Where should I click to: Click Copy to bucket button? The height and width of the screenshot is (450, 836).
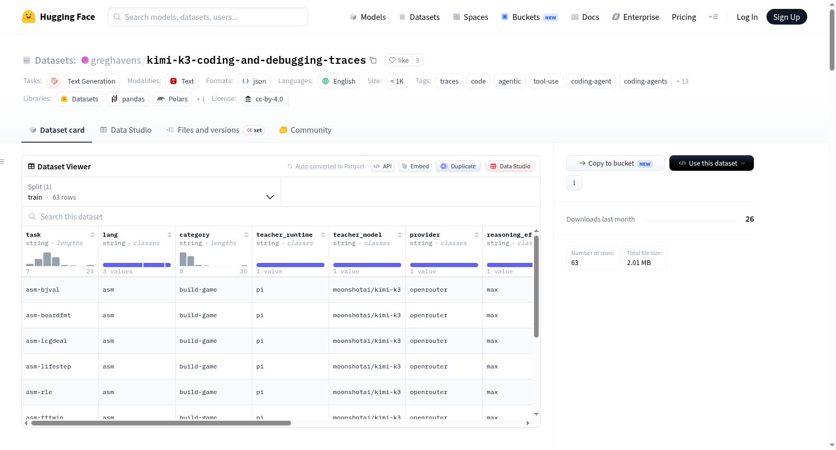pyautogui.click(x=616, y=163)
